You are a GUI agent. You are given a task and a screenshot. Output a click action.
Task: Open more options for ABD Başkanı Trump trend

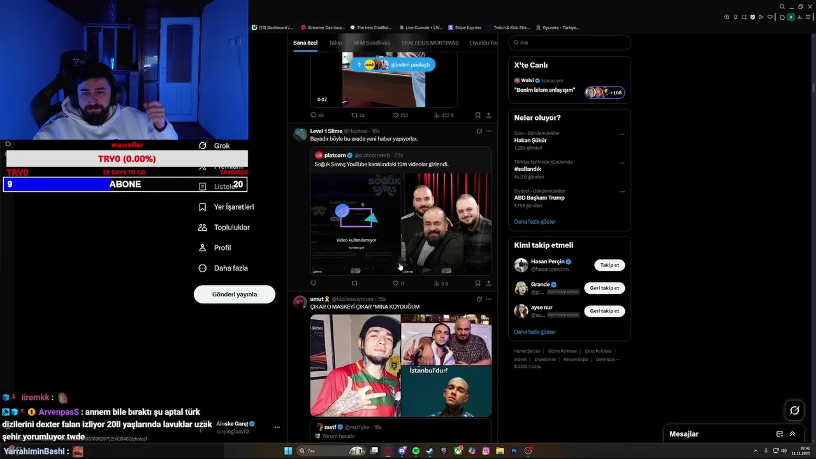tap(622, 192)
